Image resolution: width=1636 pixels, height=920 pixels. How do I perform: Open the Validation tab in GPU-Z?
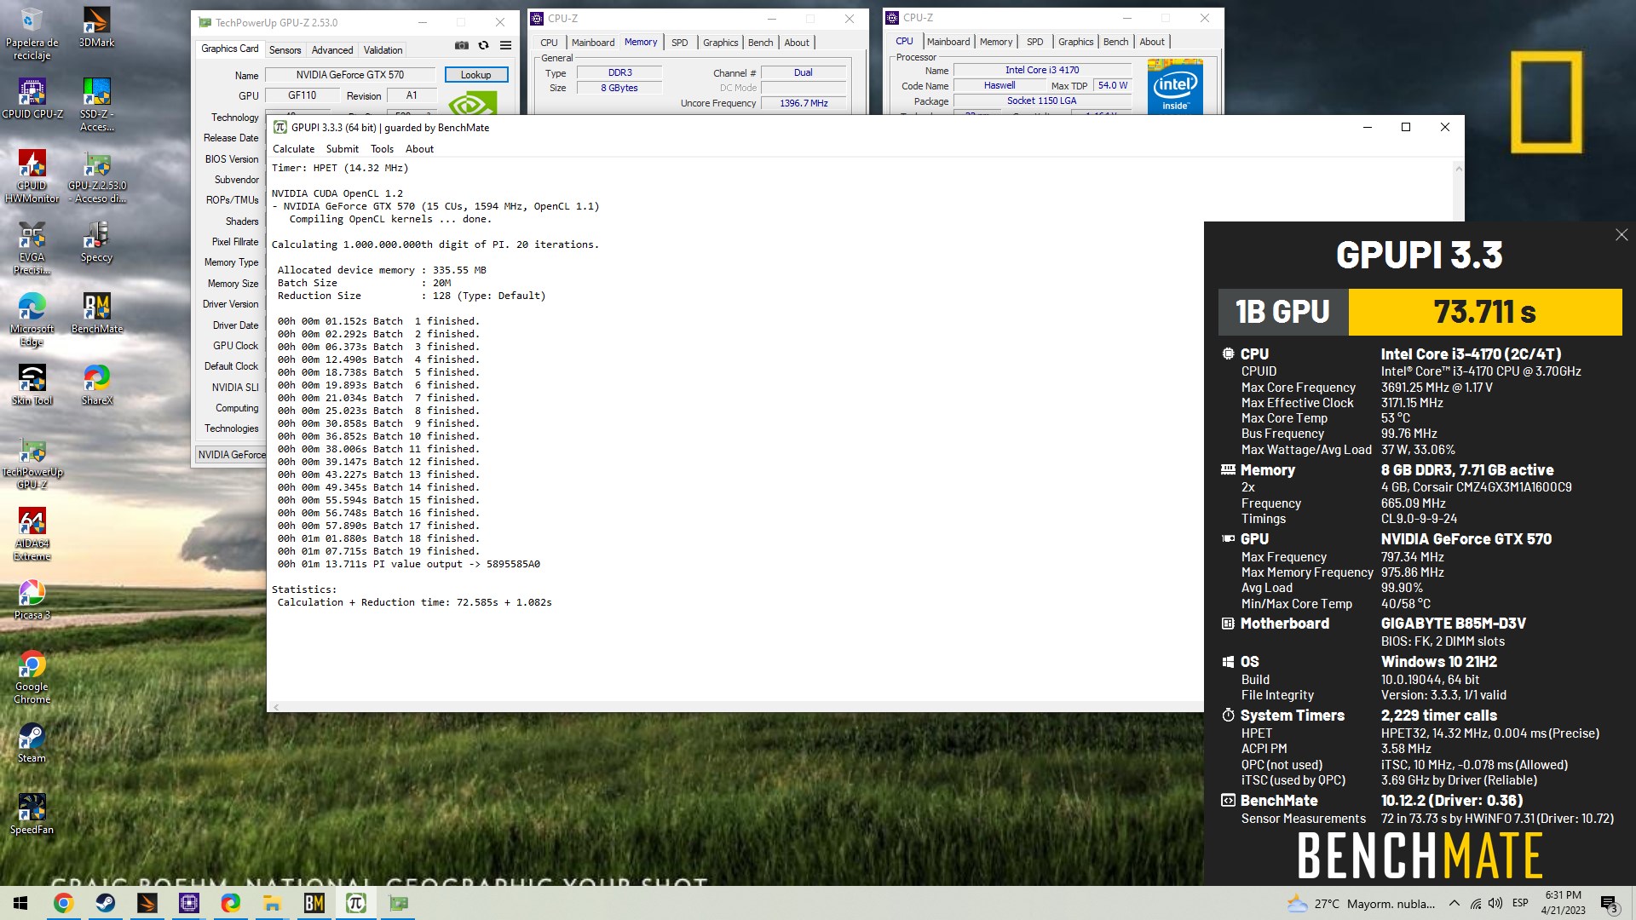click(x=383, y=50)
